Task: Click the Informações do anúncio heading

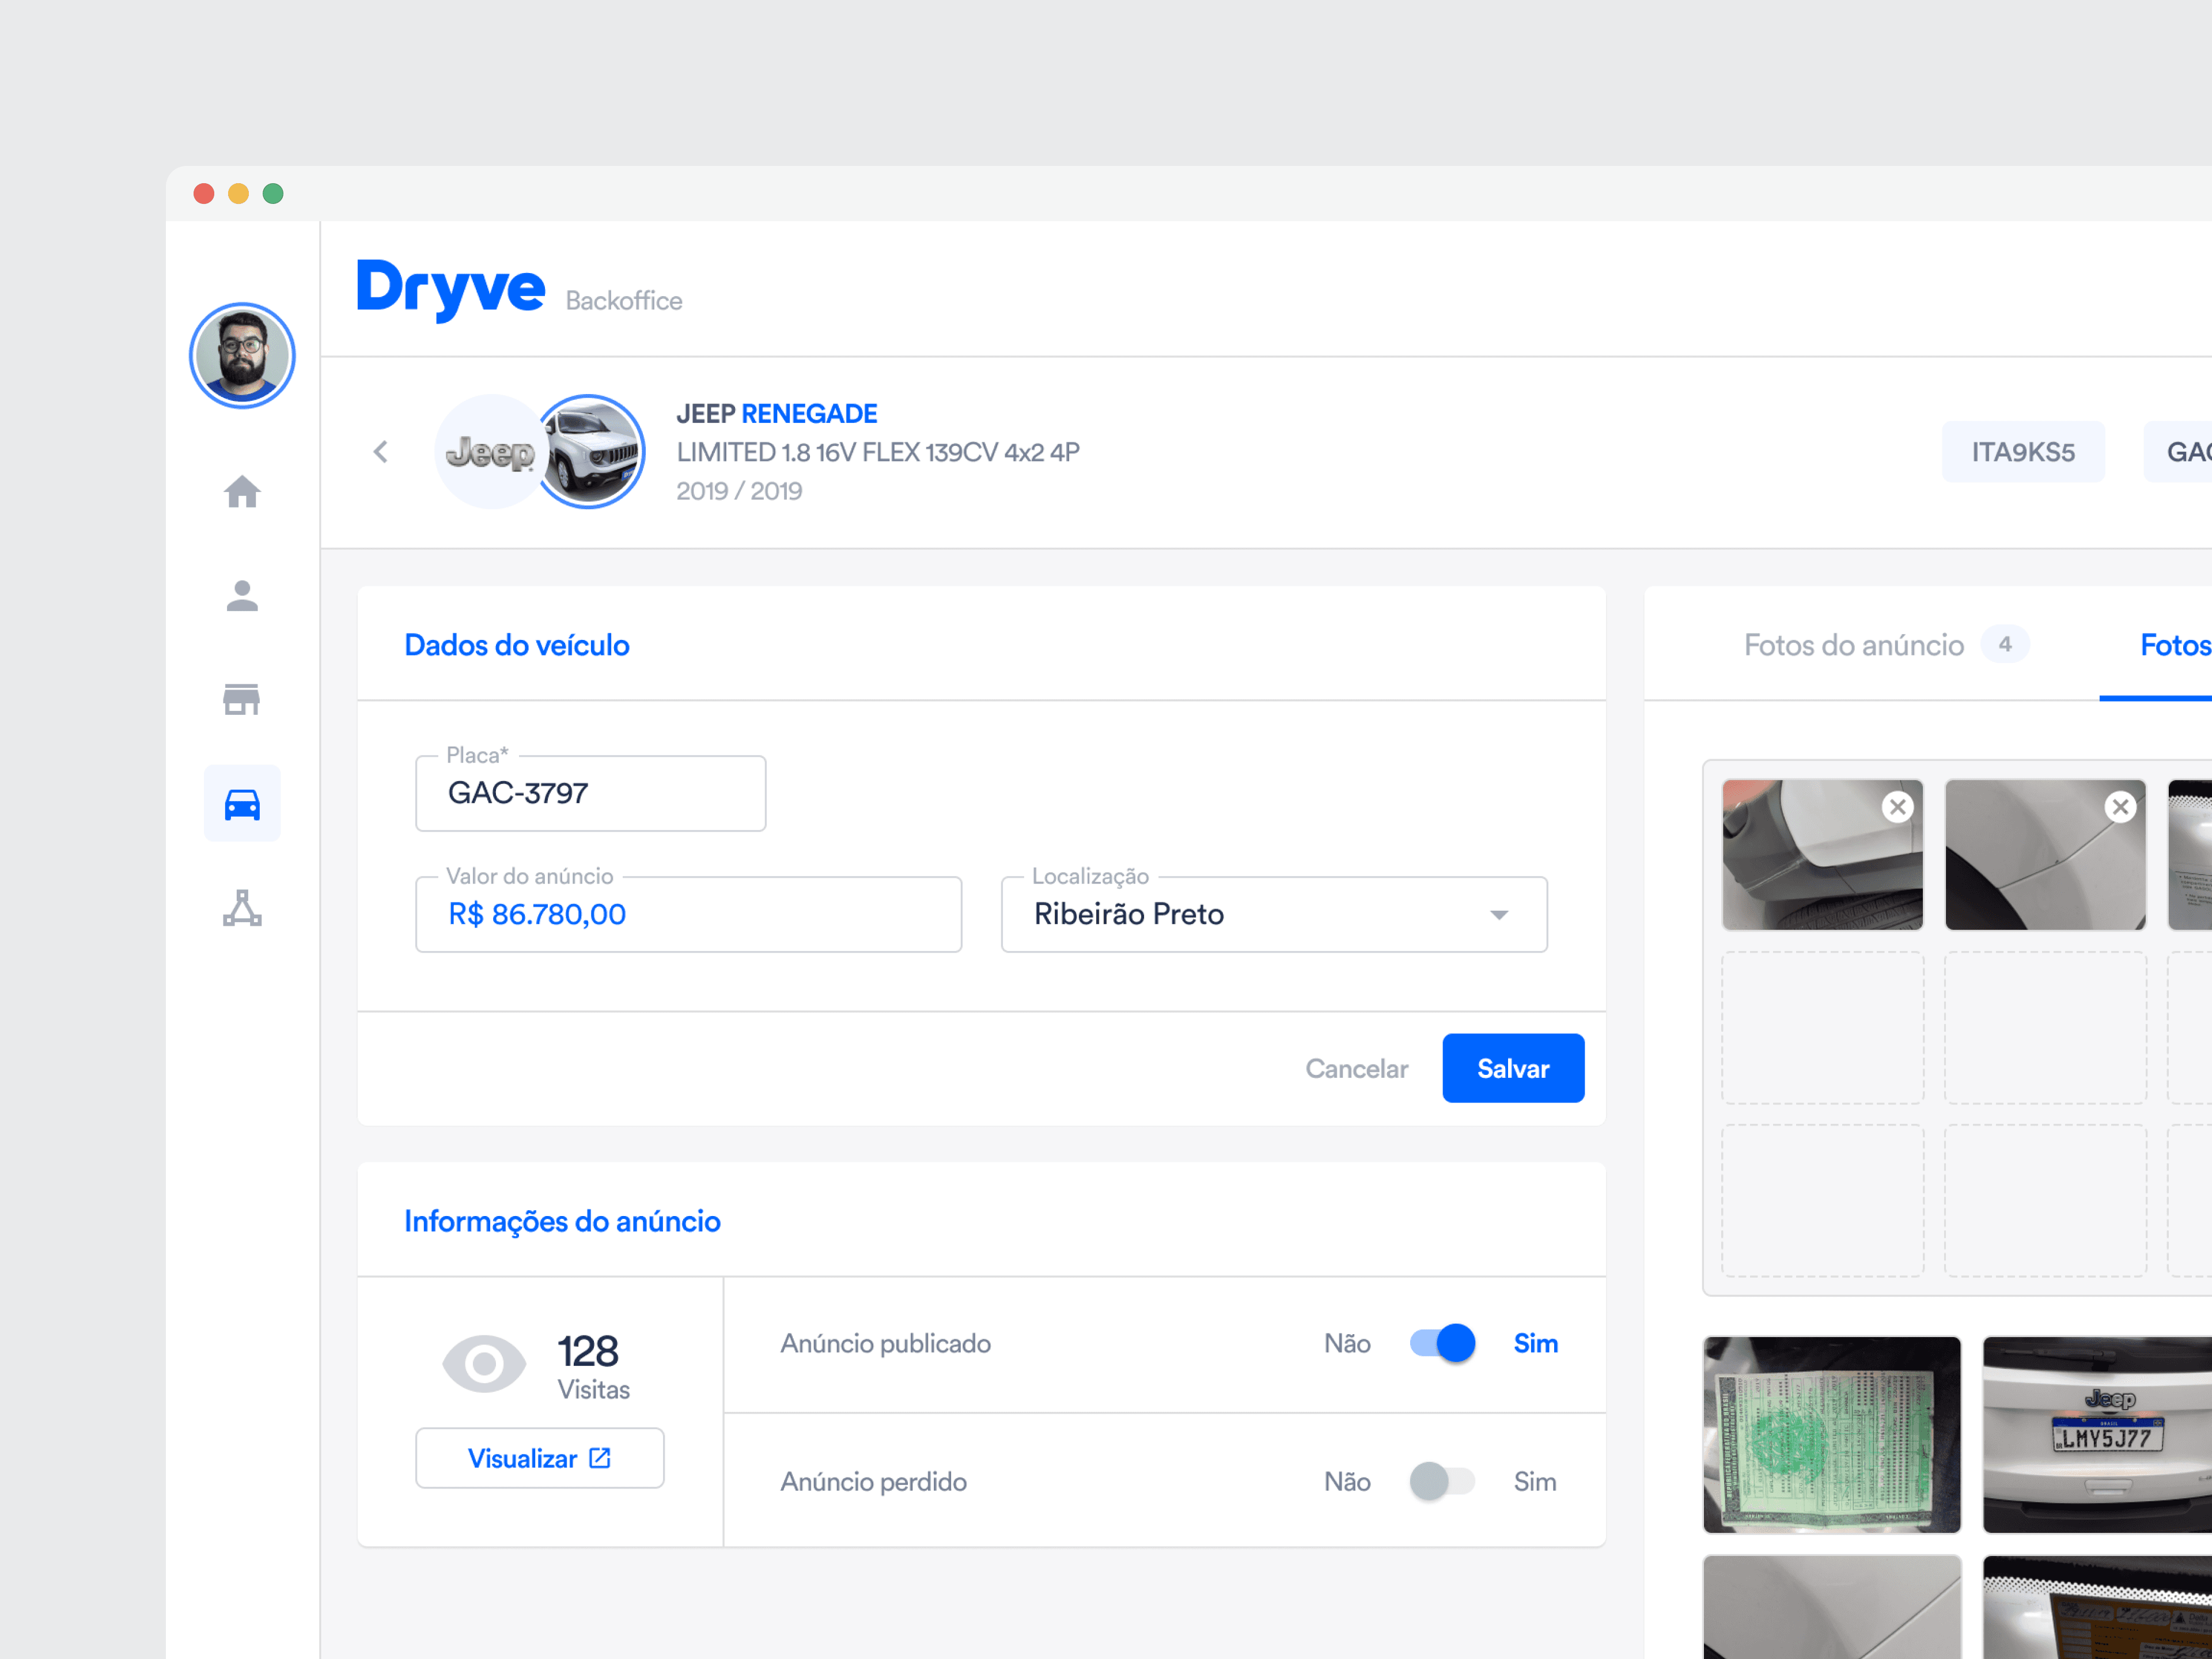Action: [x=562, y=1221]
